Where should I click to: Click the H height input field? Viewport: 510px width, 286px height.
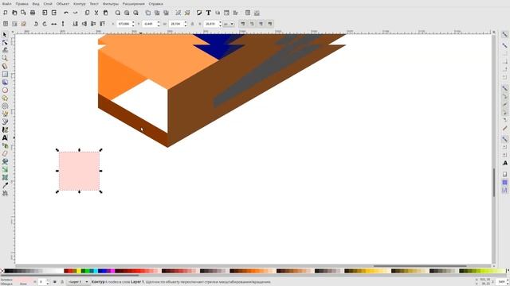click(213, 24)
